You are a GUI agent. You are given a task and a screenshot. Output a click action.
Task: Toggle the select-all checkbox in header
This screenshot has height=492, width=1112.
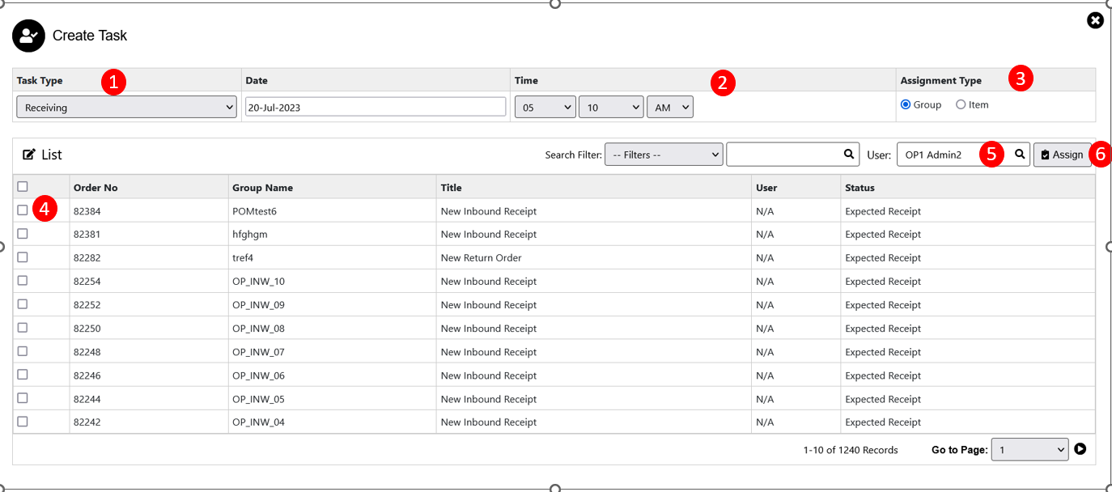[x=23, y=187]
